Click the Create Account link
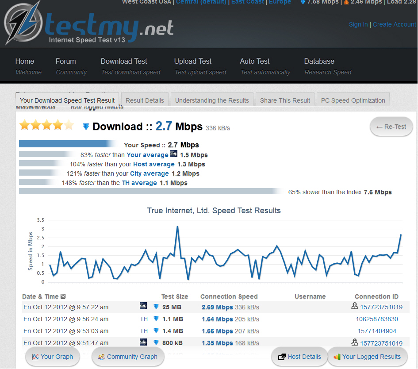Viewport: 418px width, 369px height. [x=394, y=24]
